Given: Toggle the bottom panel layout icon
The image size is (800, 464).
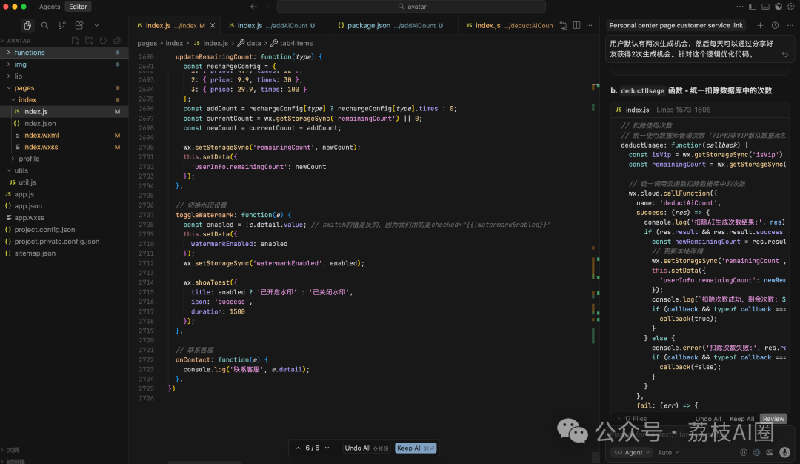Looking at the screenshot, I should (765, 7).
